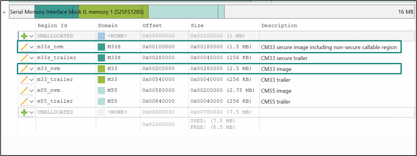Open dropdown beside the first unallocated plus icon

coord(31,36)
